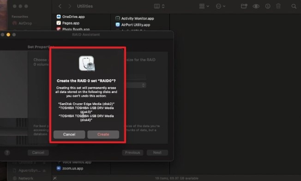The width and height of the screenshot is (301, 181).
Task: Click Create in the RAID 0 confirmation dialog
Action: coord(103,134)
